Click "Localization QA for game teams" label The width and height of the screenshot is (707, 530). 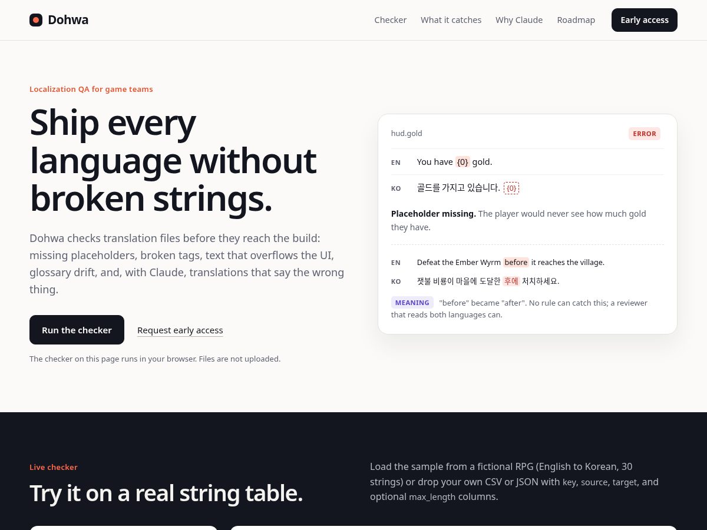pos(91,90)
